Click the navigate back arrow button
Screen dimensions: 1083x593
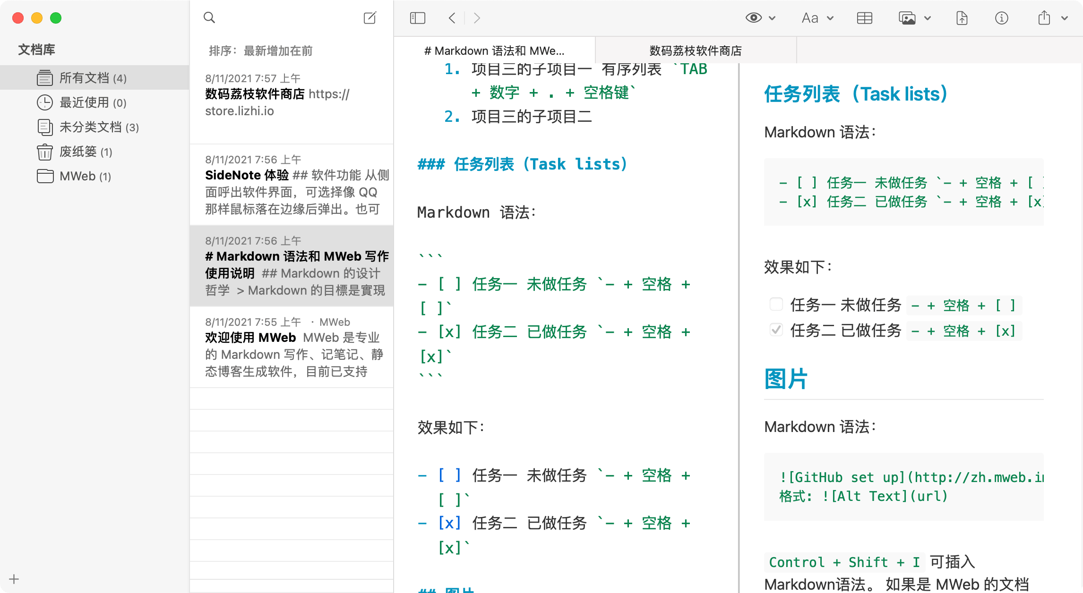pyautogui.click(x=451, y=17)
